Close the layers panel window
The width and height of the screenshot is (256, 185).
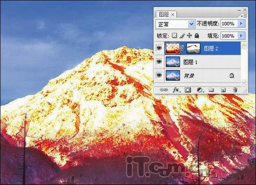tap(245, 10)
